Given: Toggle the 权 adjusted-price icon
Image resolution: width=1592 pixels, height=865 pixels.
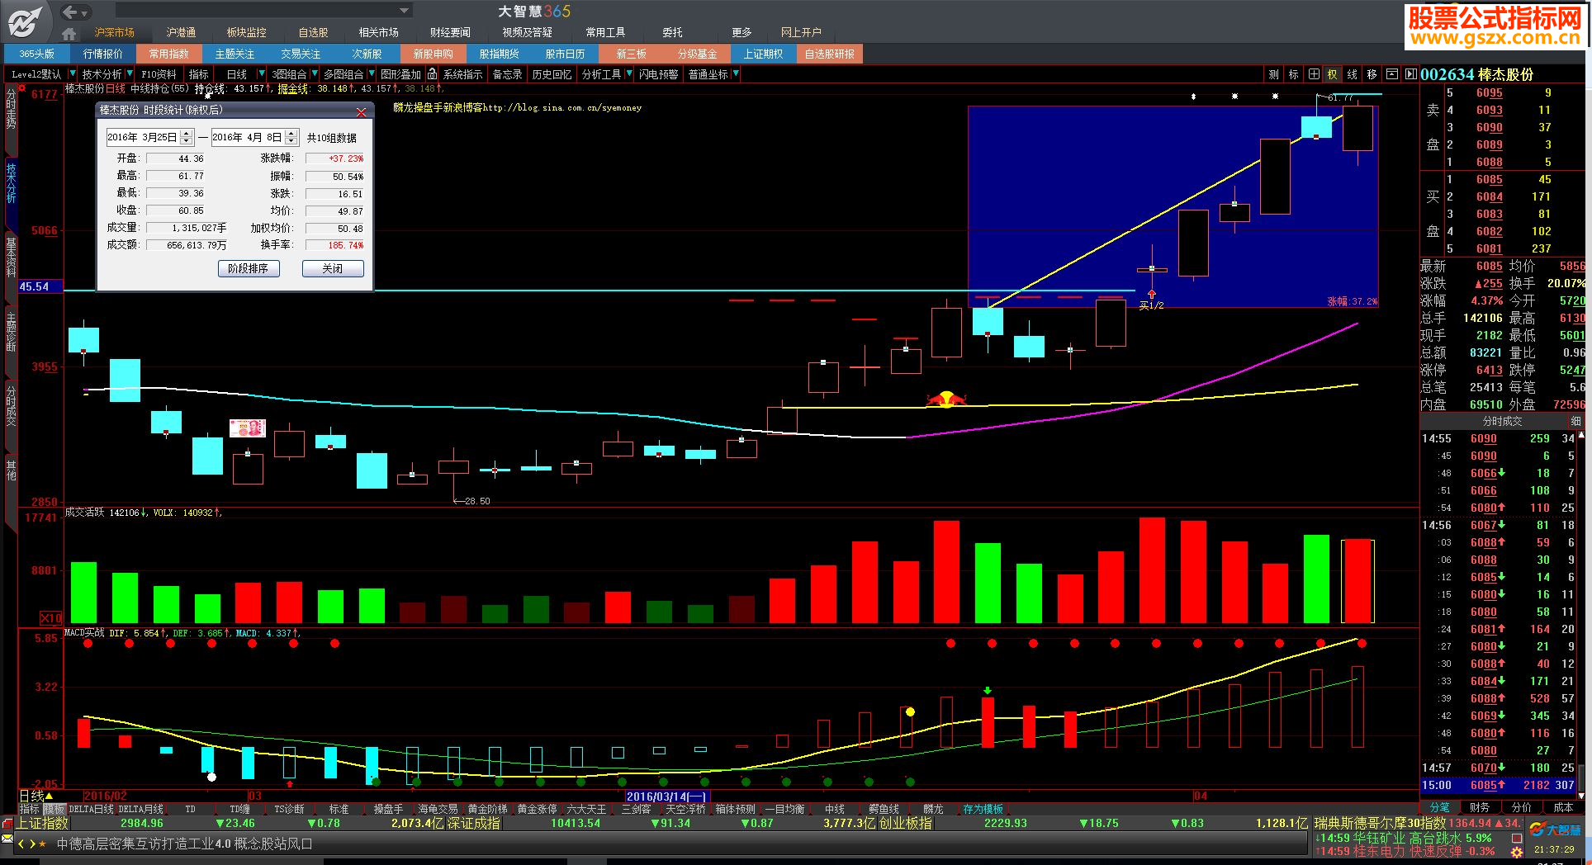Looking at the screenshot, I should click(x=1332, y=74).
